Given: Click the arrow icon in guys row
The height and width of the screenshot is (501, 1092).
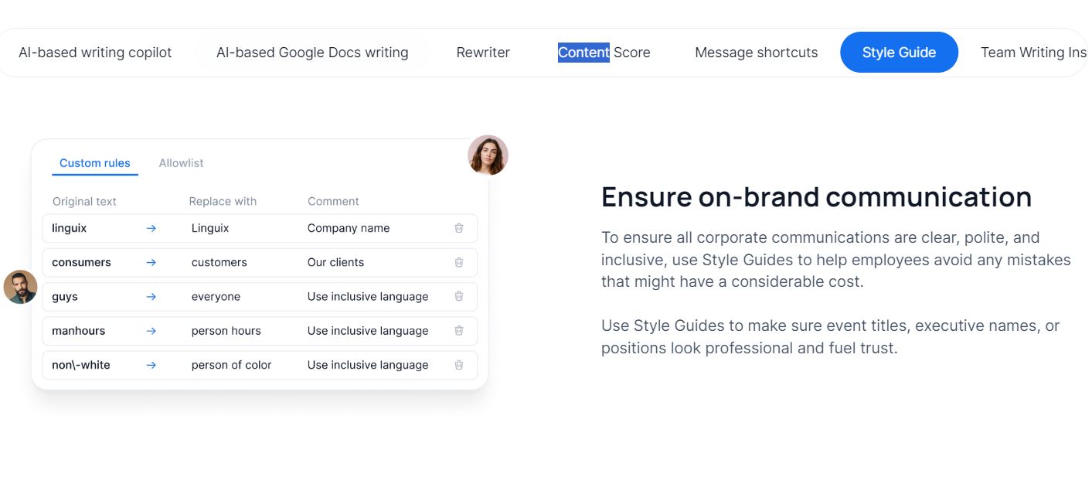Looking at the screenshot, I should click(151, 296).
